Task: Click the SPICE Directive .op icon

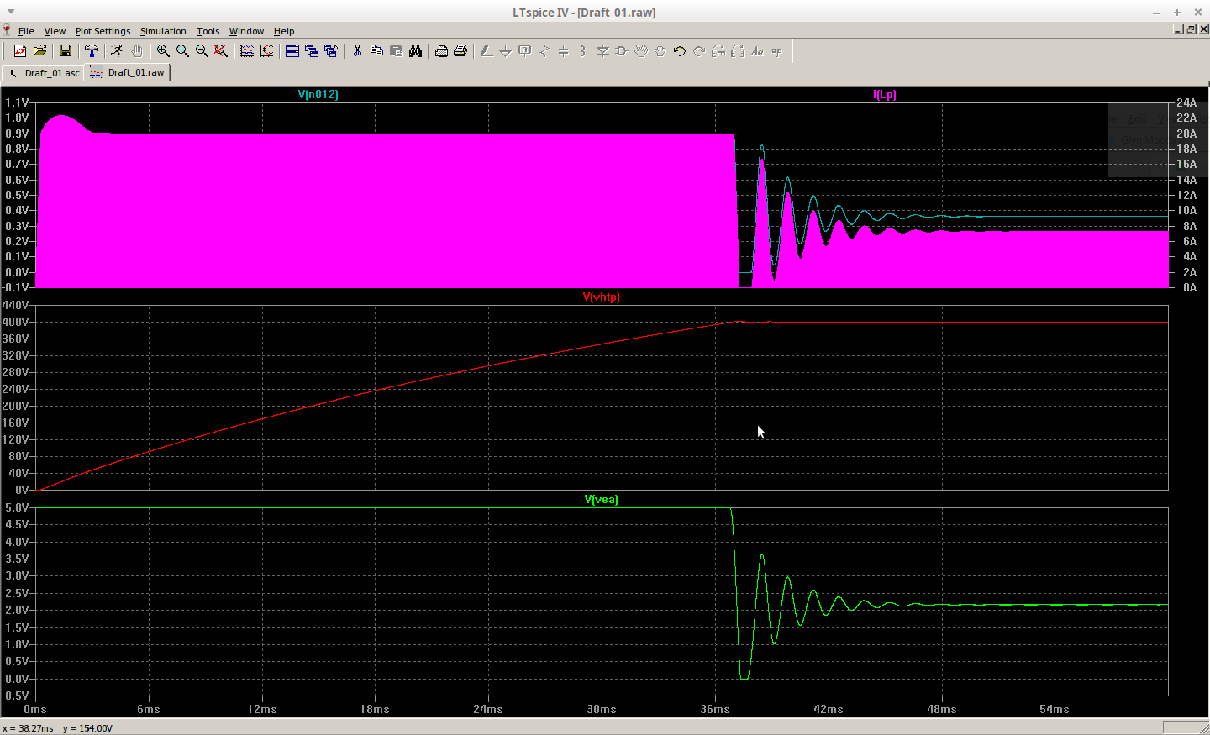Action: pyautogui.click(x=776, y=51)
